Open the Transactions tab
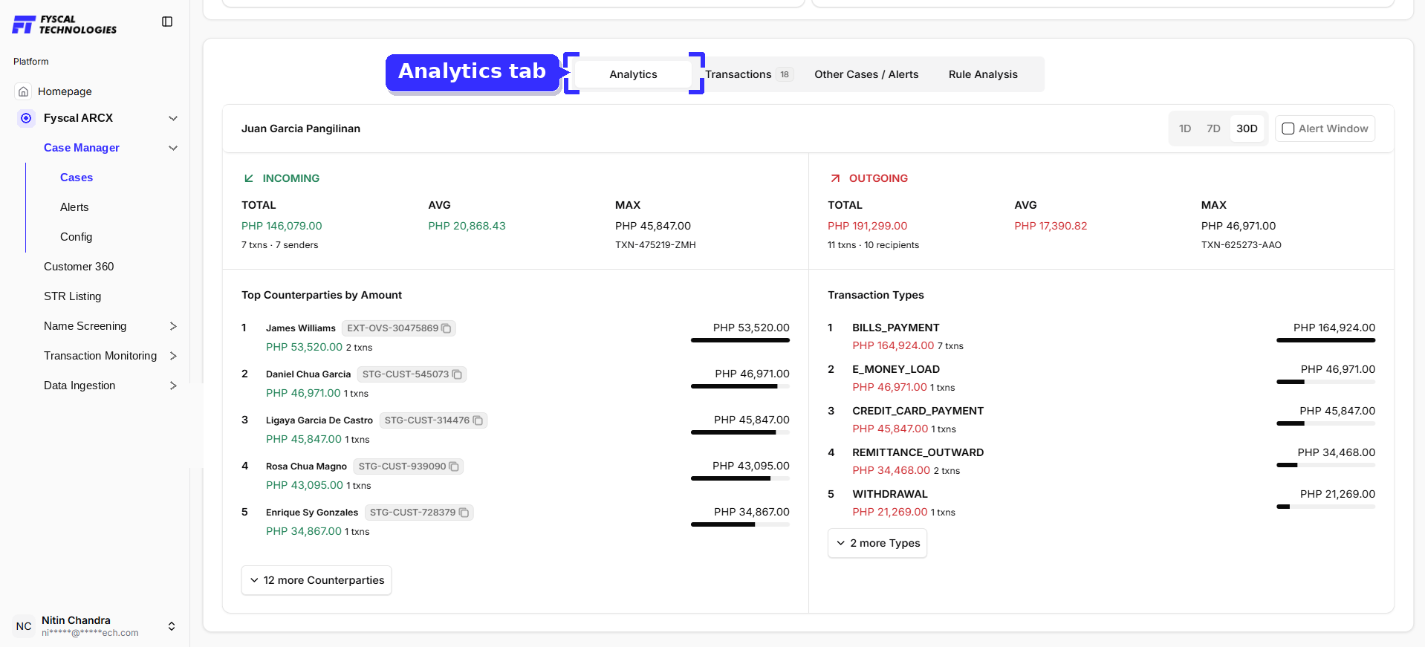Image resolution: width=1425 pixels, height=647 pixels. [x=749, y=74]
